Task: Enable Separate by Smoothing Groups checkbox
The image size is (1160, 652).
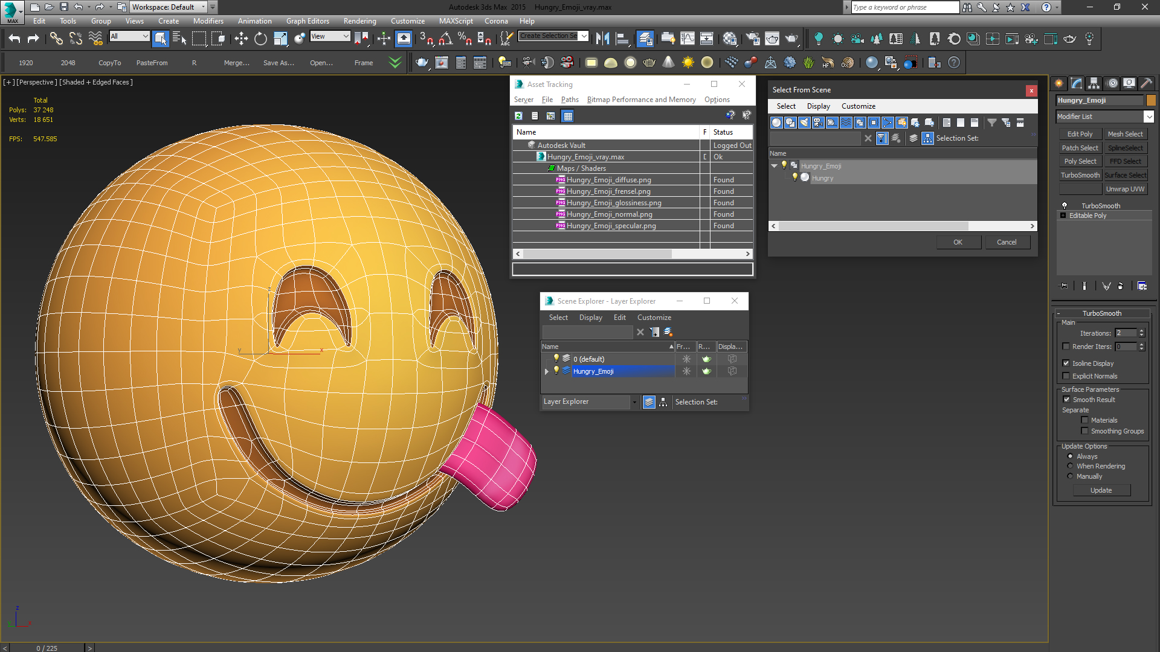Action: pos(1084,430)
